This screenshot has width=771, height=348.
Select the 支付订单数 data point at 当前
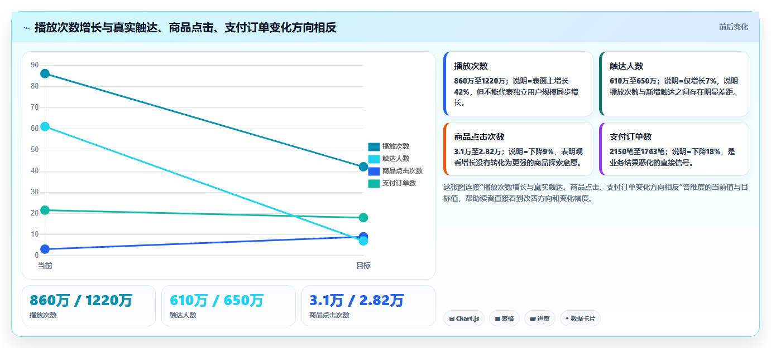coord(45,210)
